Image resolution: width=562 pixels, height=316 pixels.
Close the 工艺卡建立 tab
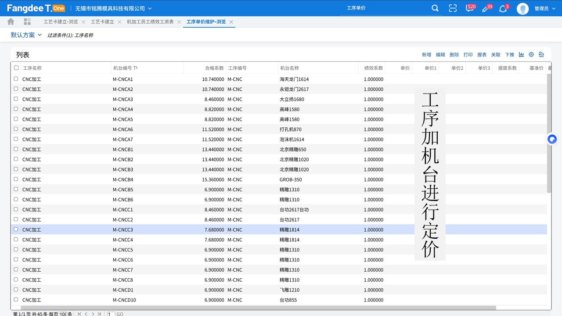119,22
